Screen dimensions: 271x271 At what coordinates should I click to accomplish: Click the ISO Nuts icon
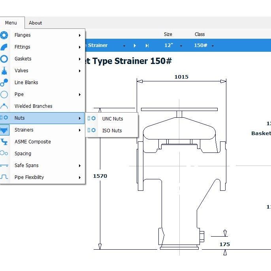[x=91, y=130]
